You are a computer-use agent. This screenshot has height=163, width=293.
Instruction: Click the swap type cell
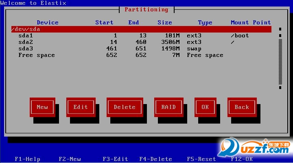pos(194,49)
